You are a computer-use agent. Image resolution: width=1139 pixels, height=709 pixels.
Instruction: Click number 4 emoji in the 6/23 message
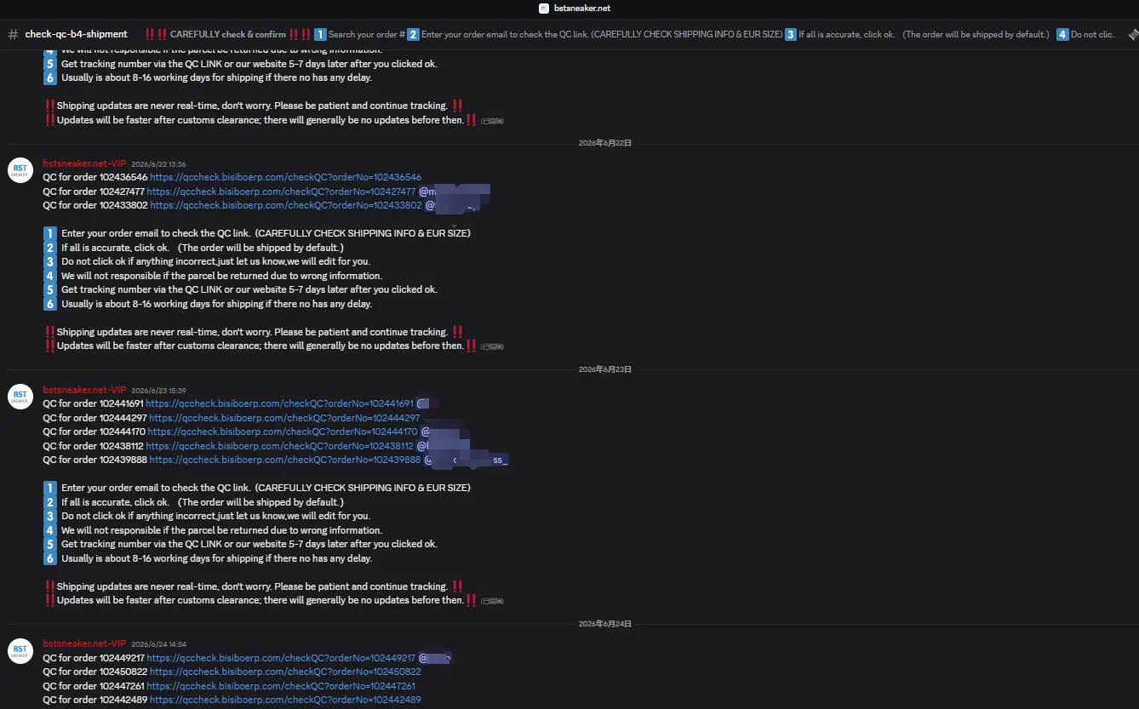click(50, 530)
